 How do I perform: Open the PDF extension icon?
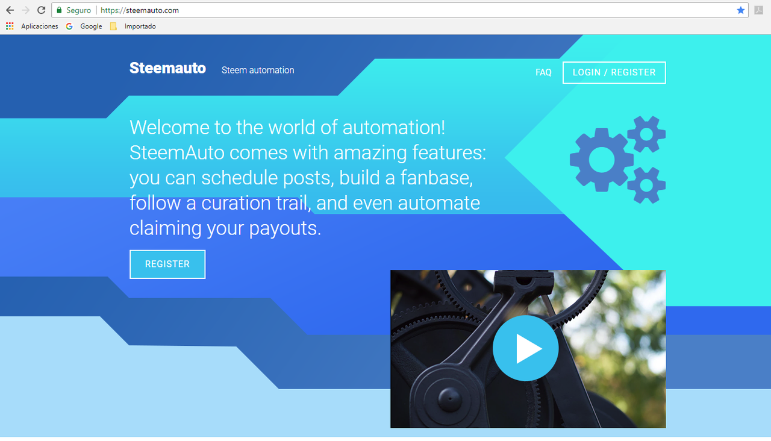pos(758,10)
